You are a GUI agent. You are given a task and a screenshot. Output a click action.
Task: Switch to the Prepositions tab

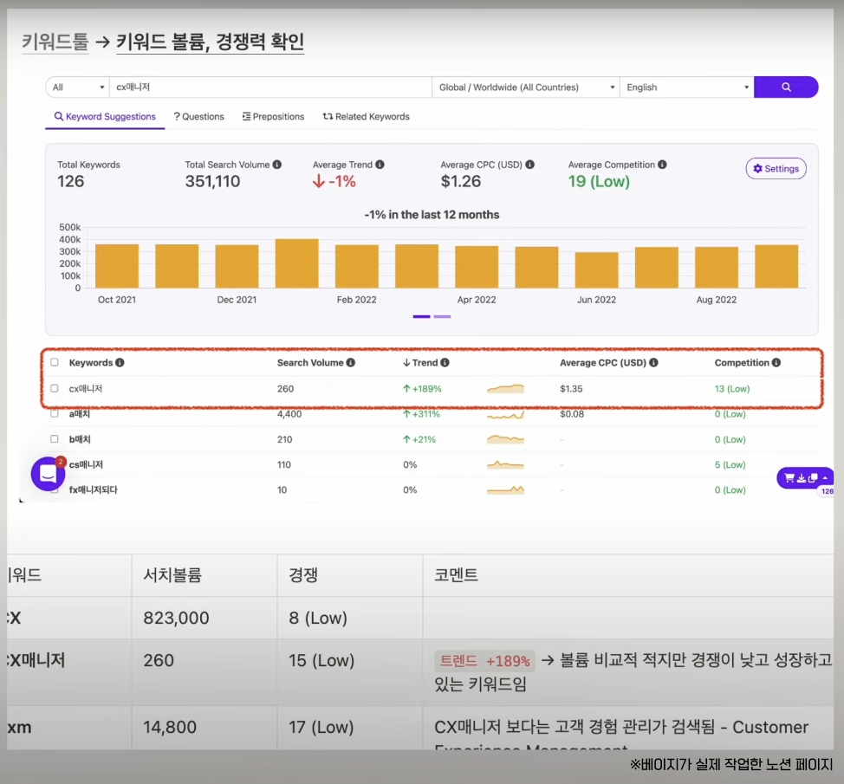(x=273, y=117)
